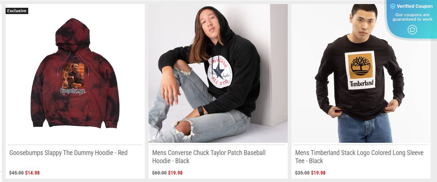Click the Verified Coupon checkmark icon
Image resolution: width=437 pixels, height=182 pixels.
tap(393, 6)
